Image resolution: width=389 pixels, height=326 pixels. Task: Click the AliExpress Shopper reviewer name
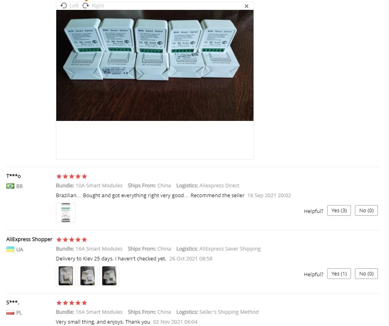[29, 239]
